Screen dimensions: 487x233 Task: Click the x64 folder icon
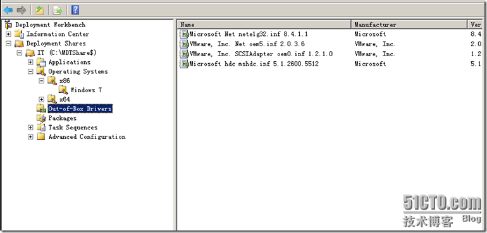(x=52, y=99)
